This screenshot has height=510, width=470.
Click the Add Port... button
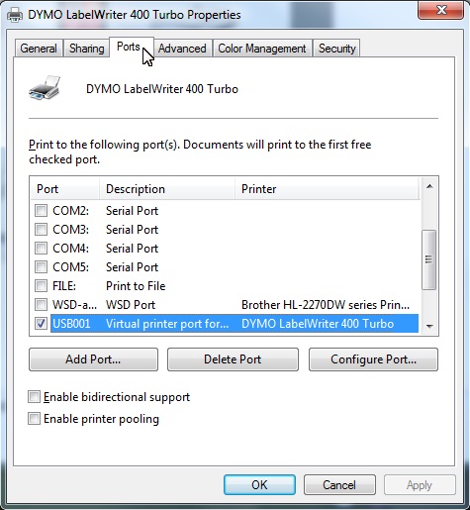[x=93, y=359]
